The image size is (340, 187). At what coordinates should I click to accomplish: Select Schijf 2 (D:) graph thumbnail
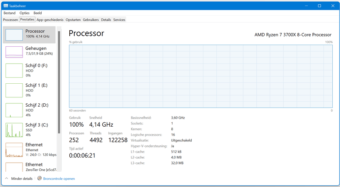(x=14, y=110)
